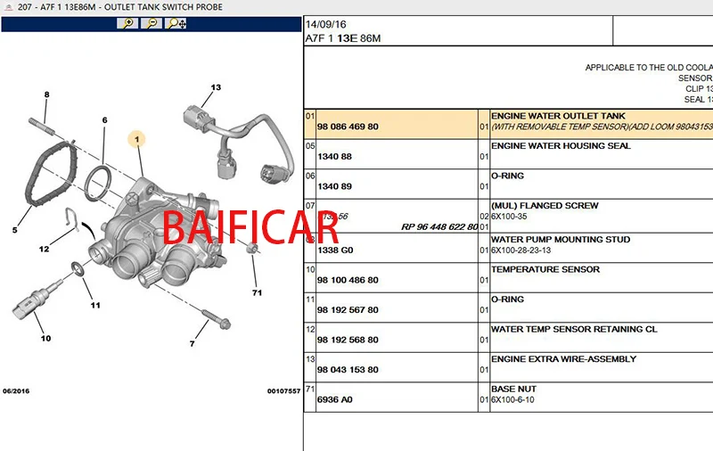Click the diagram reference 00107557
This screenshot has width=713, height=451.
(x=283, y=391)
